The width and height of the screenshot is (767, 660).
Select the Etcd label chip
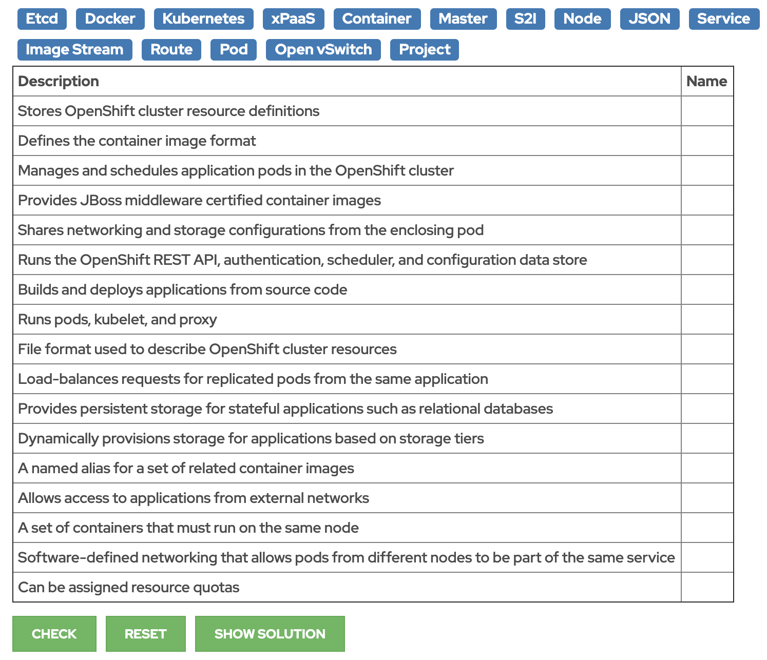point(42,19)
